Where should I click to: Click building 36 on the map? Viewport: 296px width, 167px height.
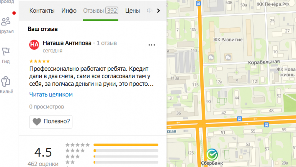coord(178,113)
